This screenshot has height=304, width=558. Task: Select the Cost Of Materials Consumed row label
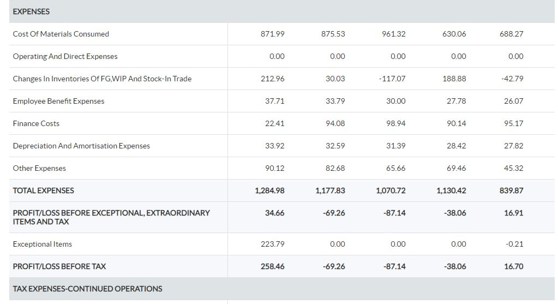61,34
